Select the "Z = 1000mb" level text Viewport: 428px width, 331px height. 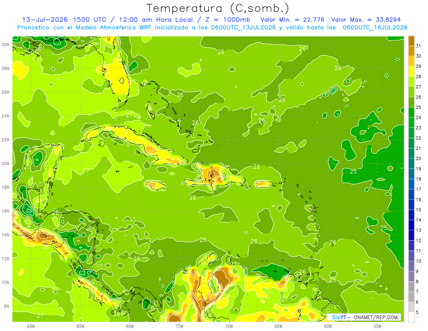228,20
